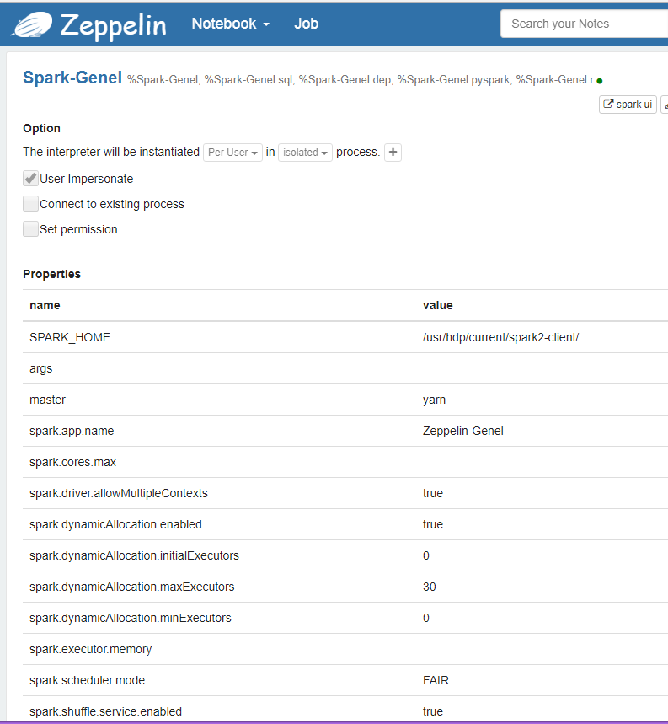Click the Zeppelin airship logo
The width and height of the screenshot is (668, 724).
[31, 25]
